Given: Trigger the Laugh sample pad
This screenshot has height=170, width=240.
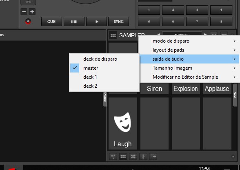Looking at the screenshot, I should [x=123, y=123].
